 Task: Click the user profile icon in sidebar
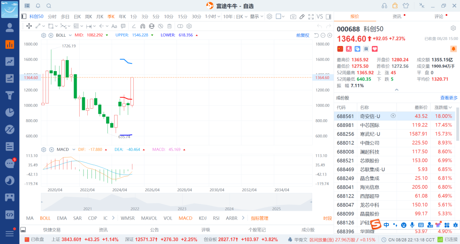[x=10, y=28]
